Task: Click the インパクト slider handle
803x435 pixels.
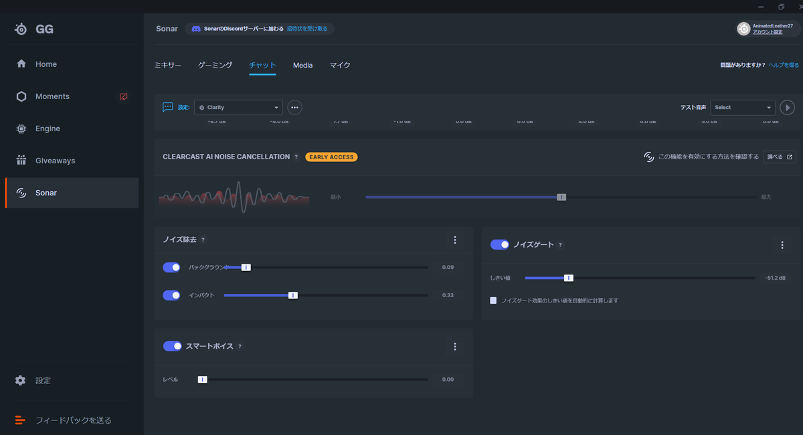Action: (292, 295)
